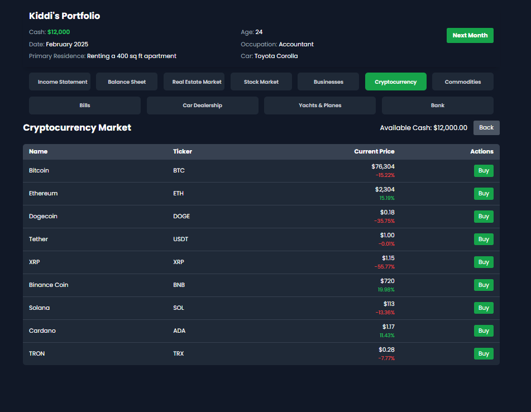531x412 pixels.
Task: Click the -55.77% XRP change
Action: [x=384, y=267]
